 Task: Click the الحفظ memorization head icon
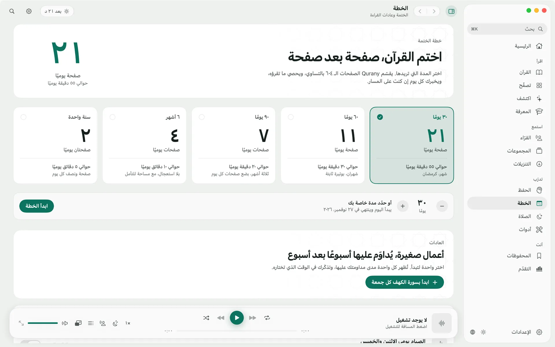(x=539, y=190)
